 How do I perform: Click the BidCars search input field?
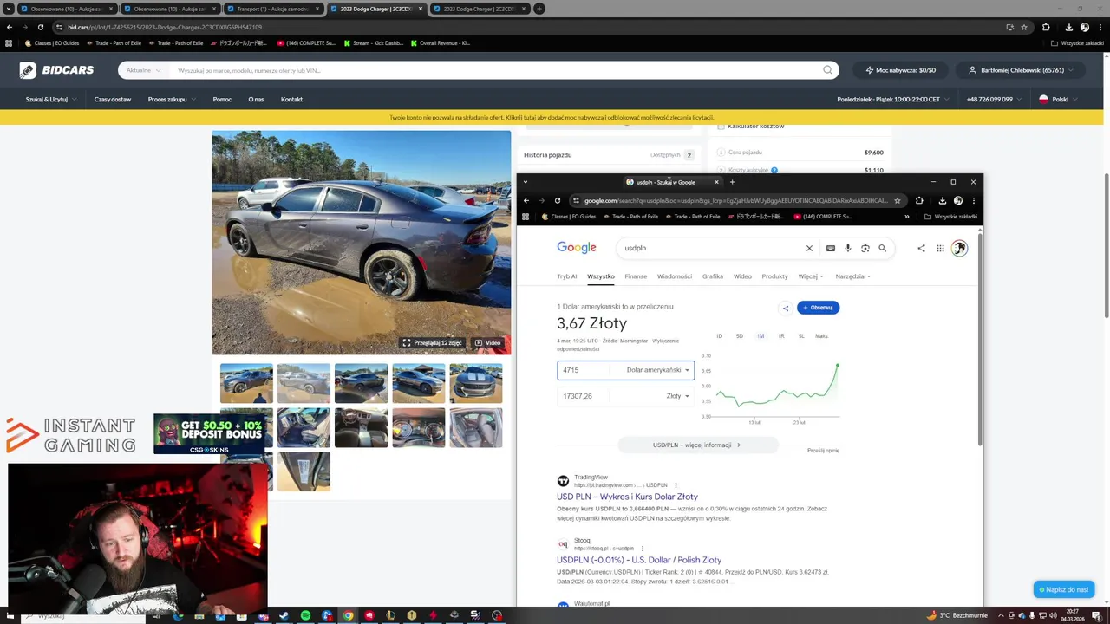pos(494,70)
